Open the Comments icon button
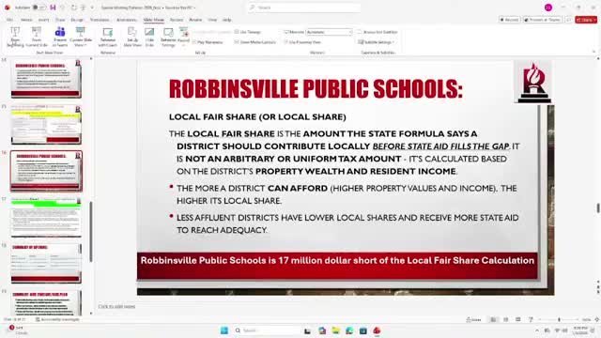 (568, 20)
